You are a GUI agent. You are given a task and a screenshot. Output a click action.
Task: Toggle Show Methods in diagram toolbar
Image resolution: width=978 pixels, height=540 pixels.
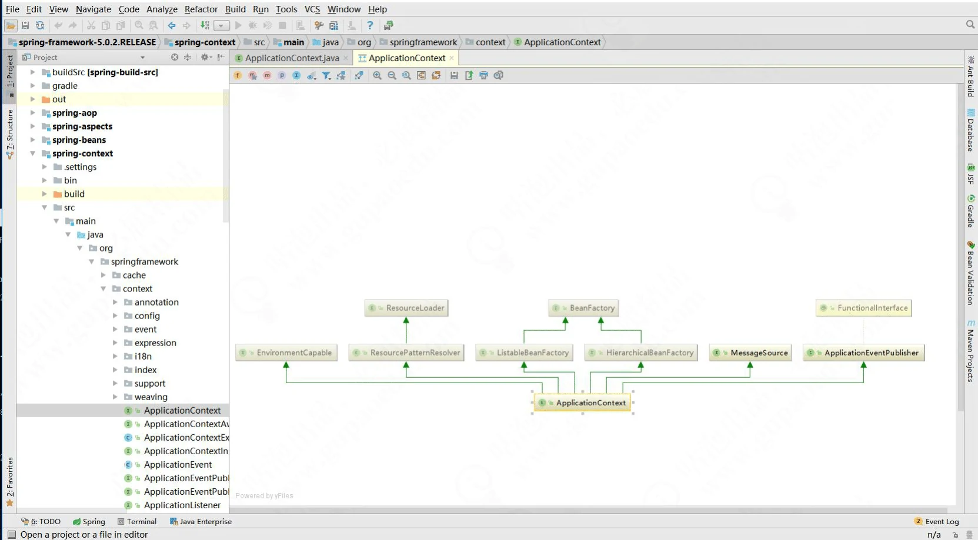pos(267,75)
